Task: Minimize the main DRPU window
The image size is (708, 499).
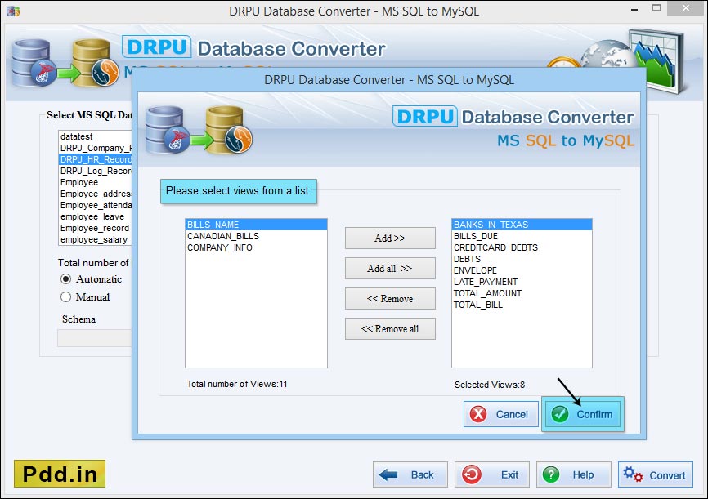Action: pos(634,8)
